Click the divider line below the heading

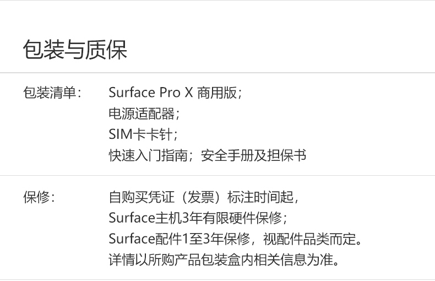218,73
